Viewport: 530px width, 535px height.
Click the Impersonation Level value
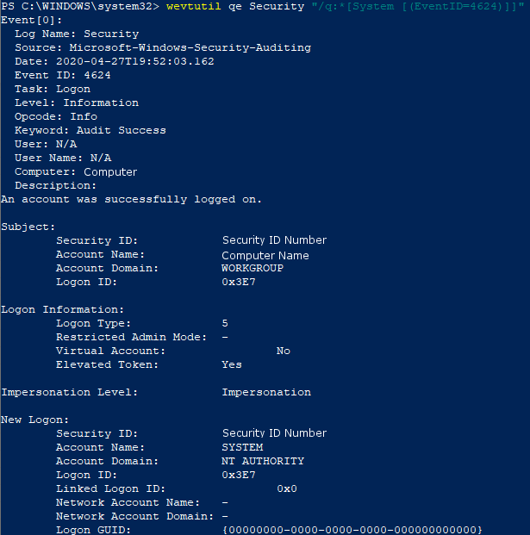[266, 392]
